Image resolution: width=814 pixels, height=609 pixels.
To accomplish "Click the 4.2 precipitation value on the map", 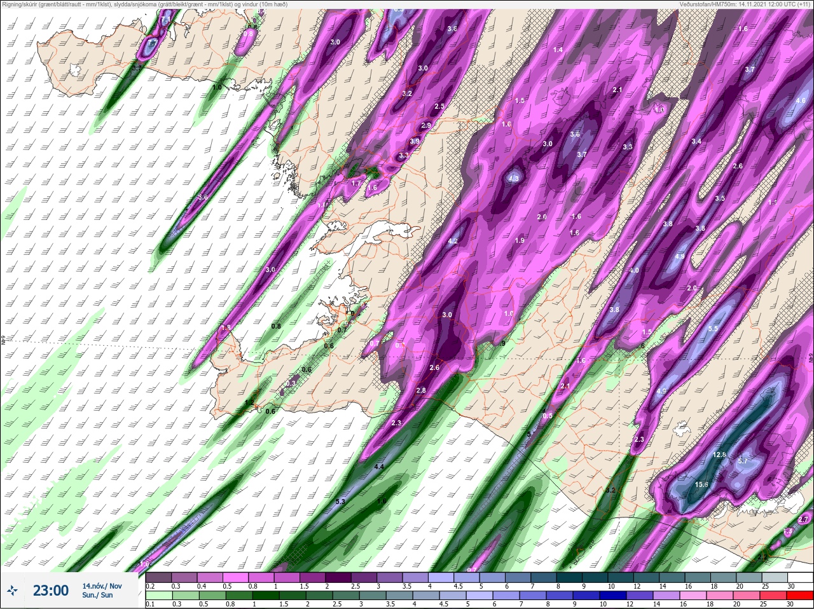I will (x=453, y=242).
